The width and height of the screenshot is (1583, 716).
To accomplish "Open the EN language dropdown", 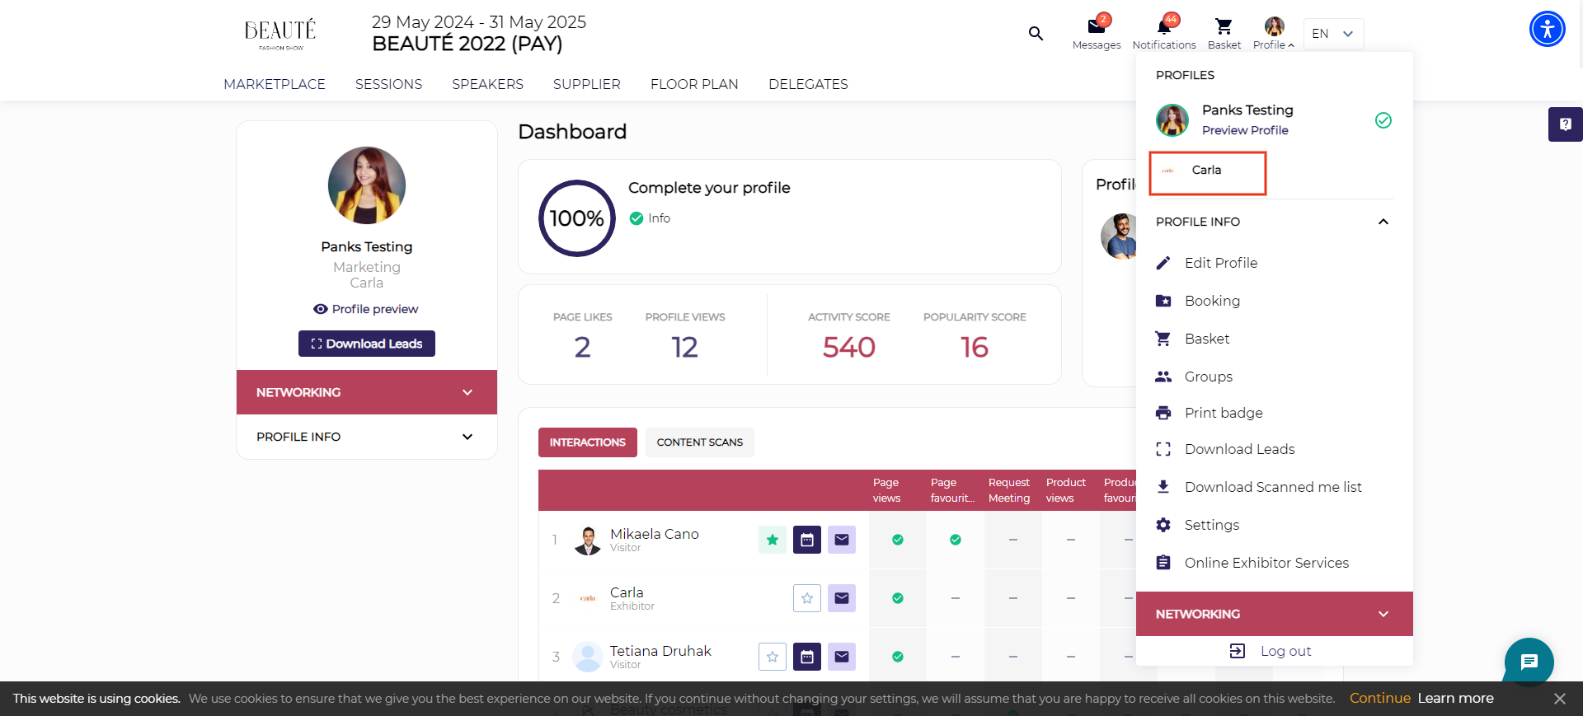I will tap(1333, 34).
